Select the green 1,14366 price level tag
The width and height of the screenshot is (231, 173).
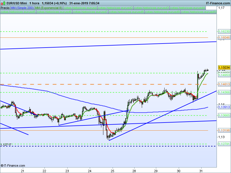224,92
